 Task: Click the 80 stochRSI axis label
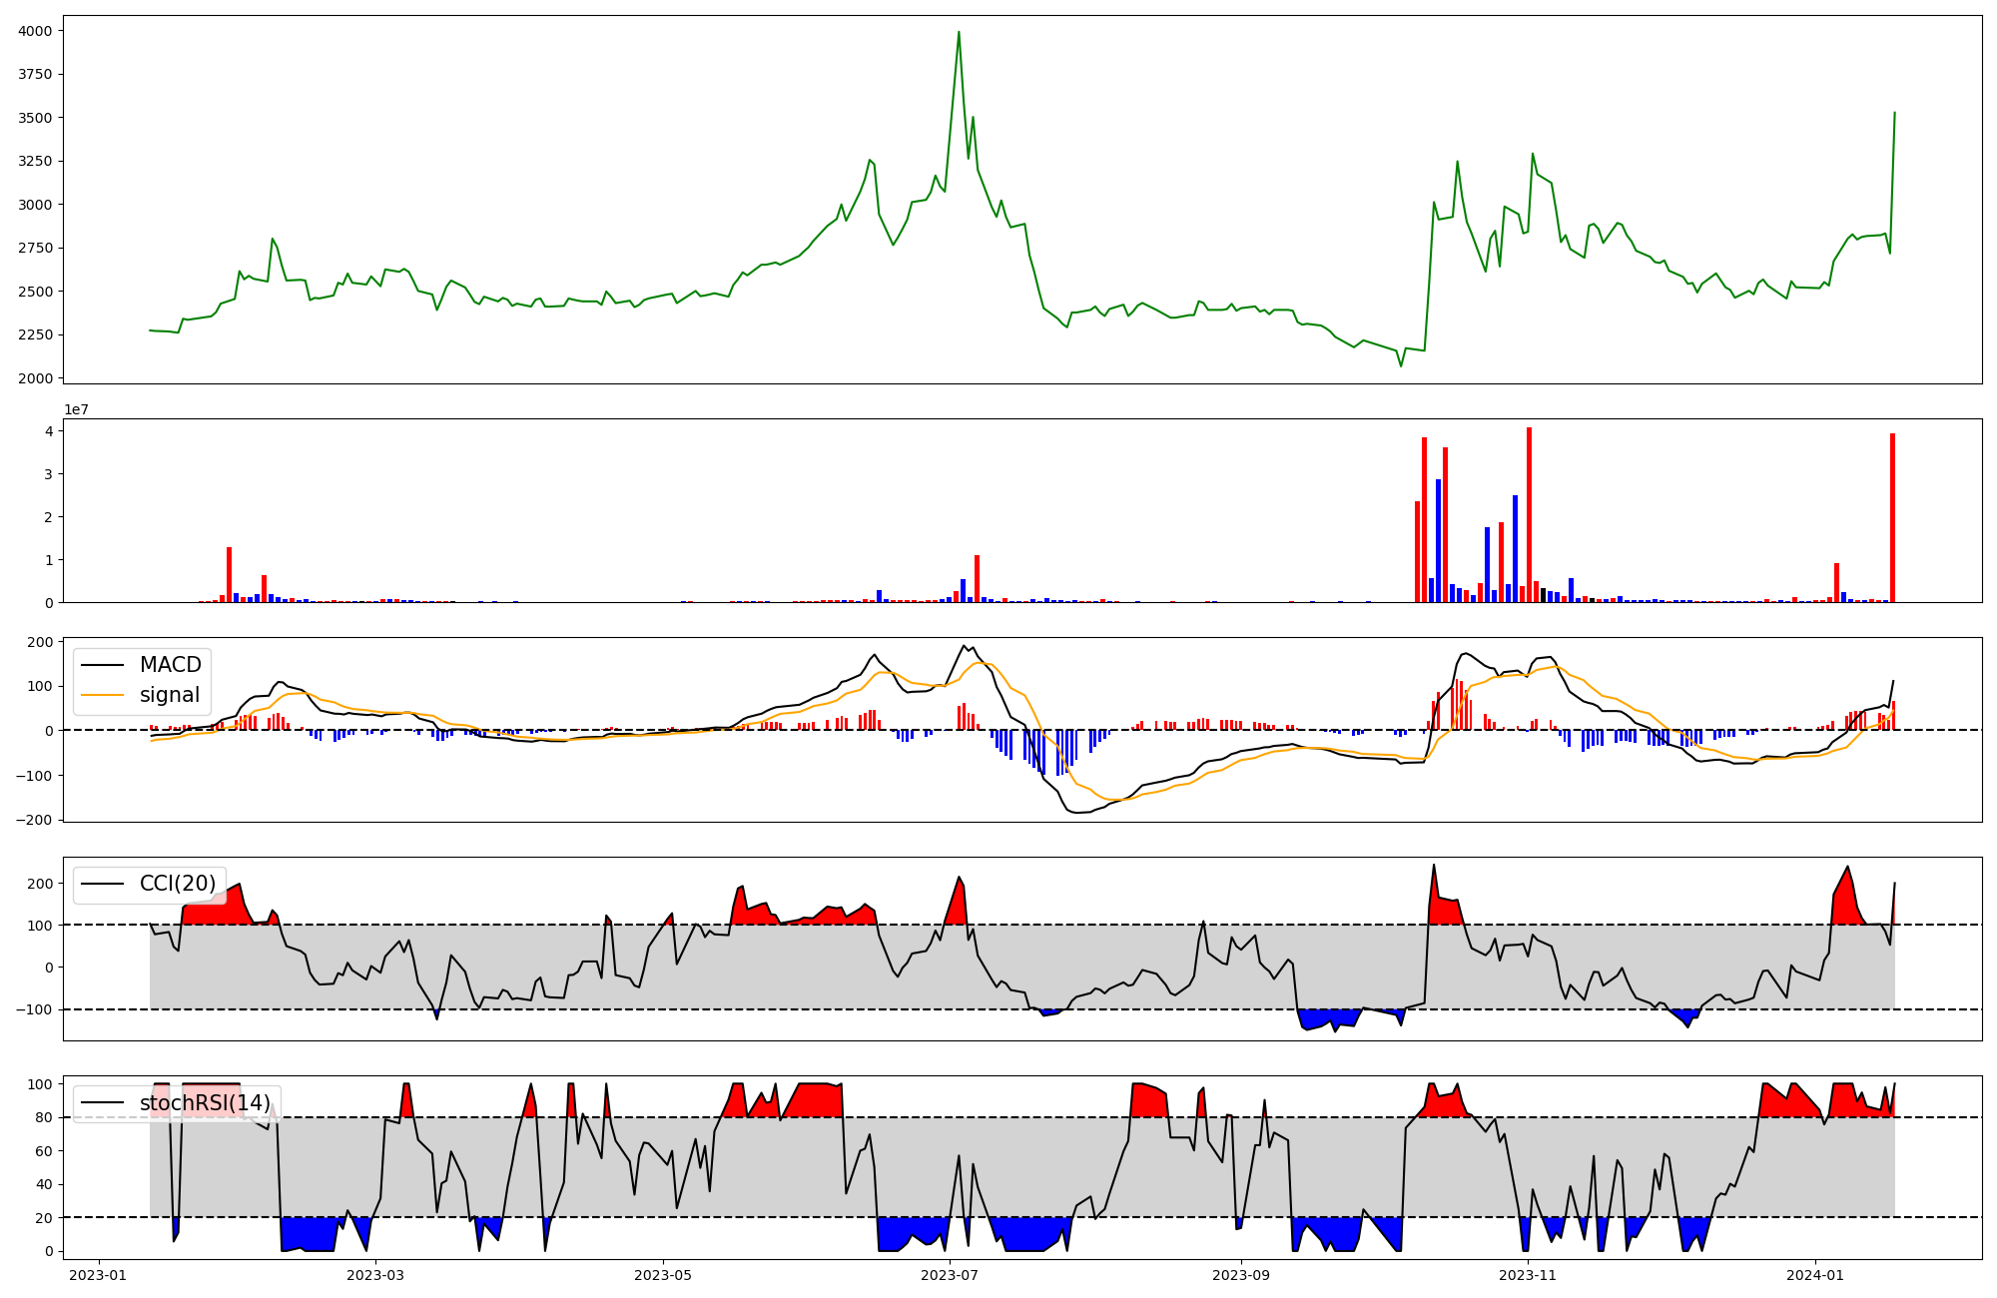point(46,1117)
